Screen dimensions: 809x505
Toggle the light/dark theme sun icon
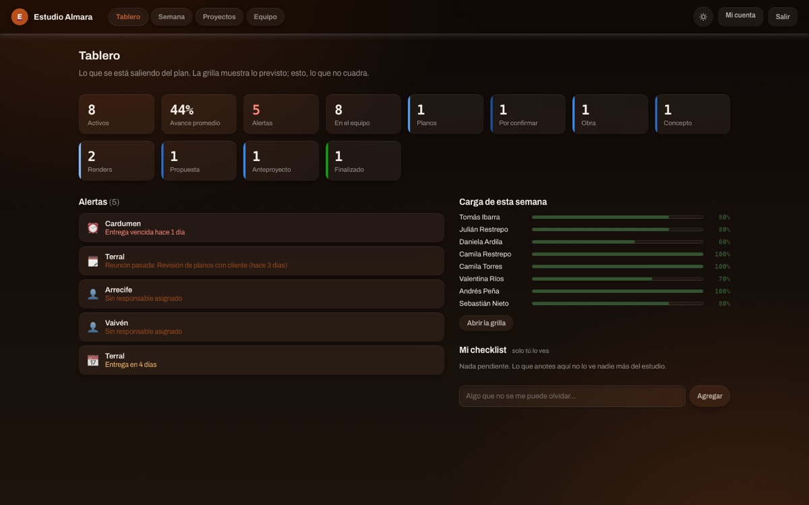(x=703, y=17)
